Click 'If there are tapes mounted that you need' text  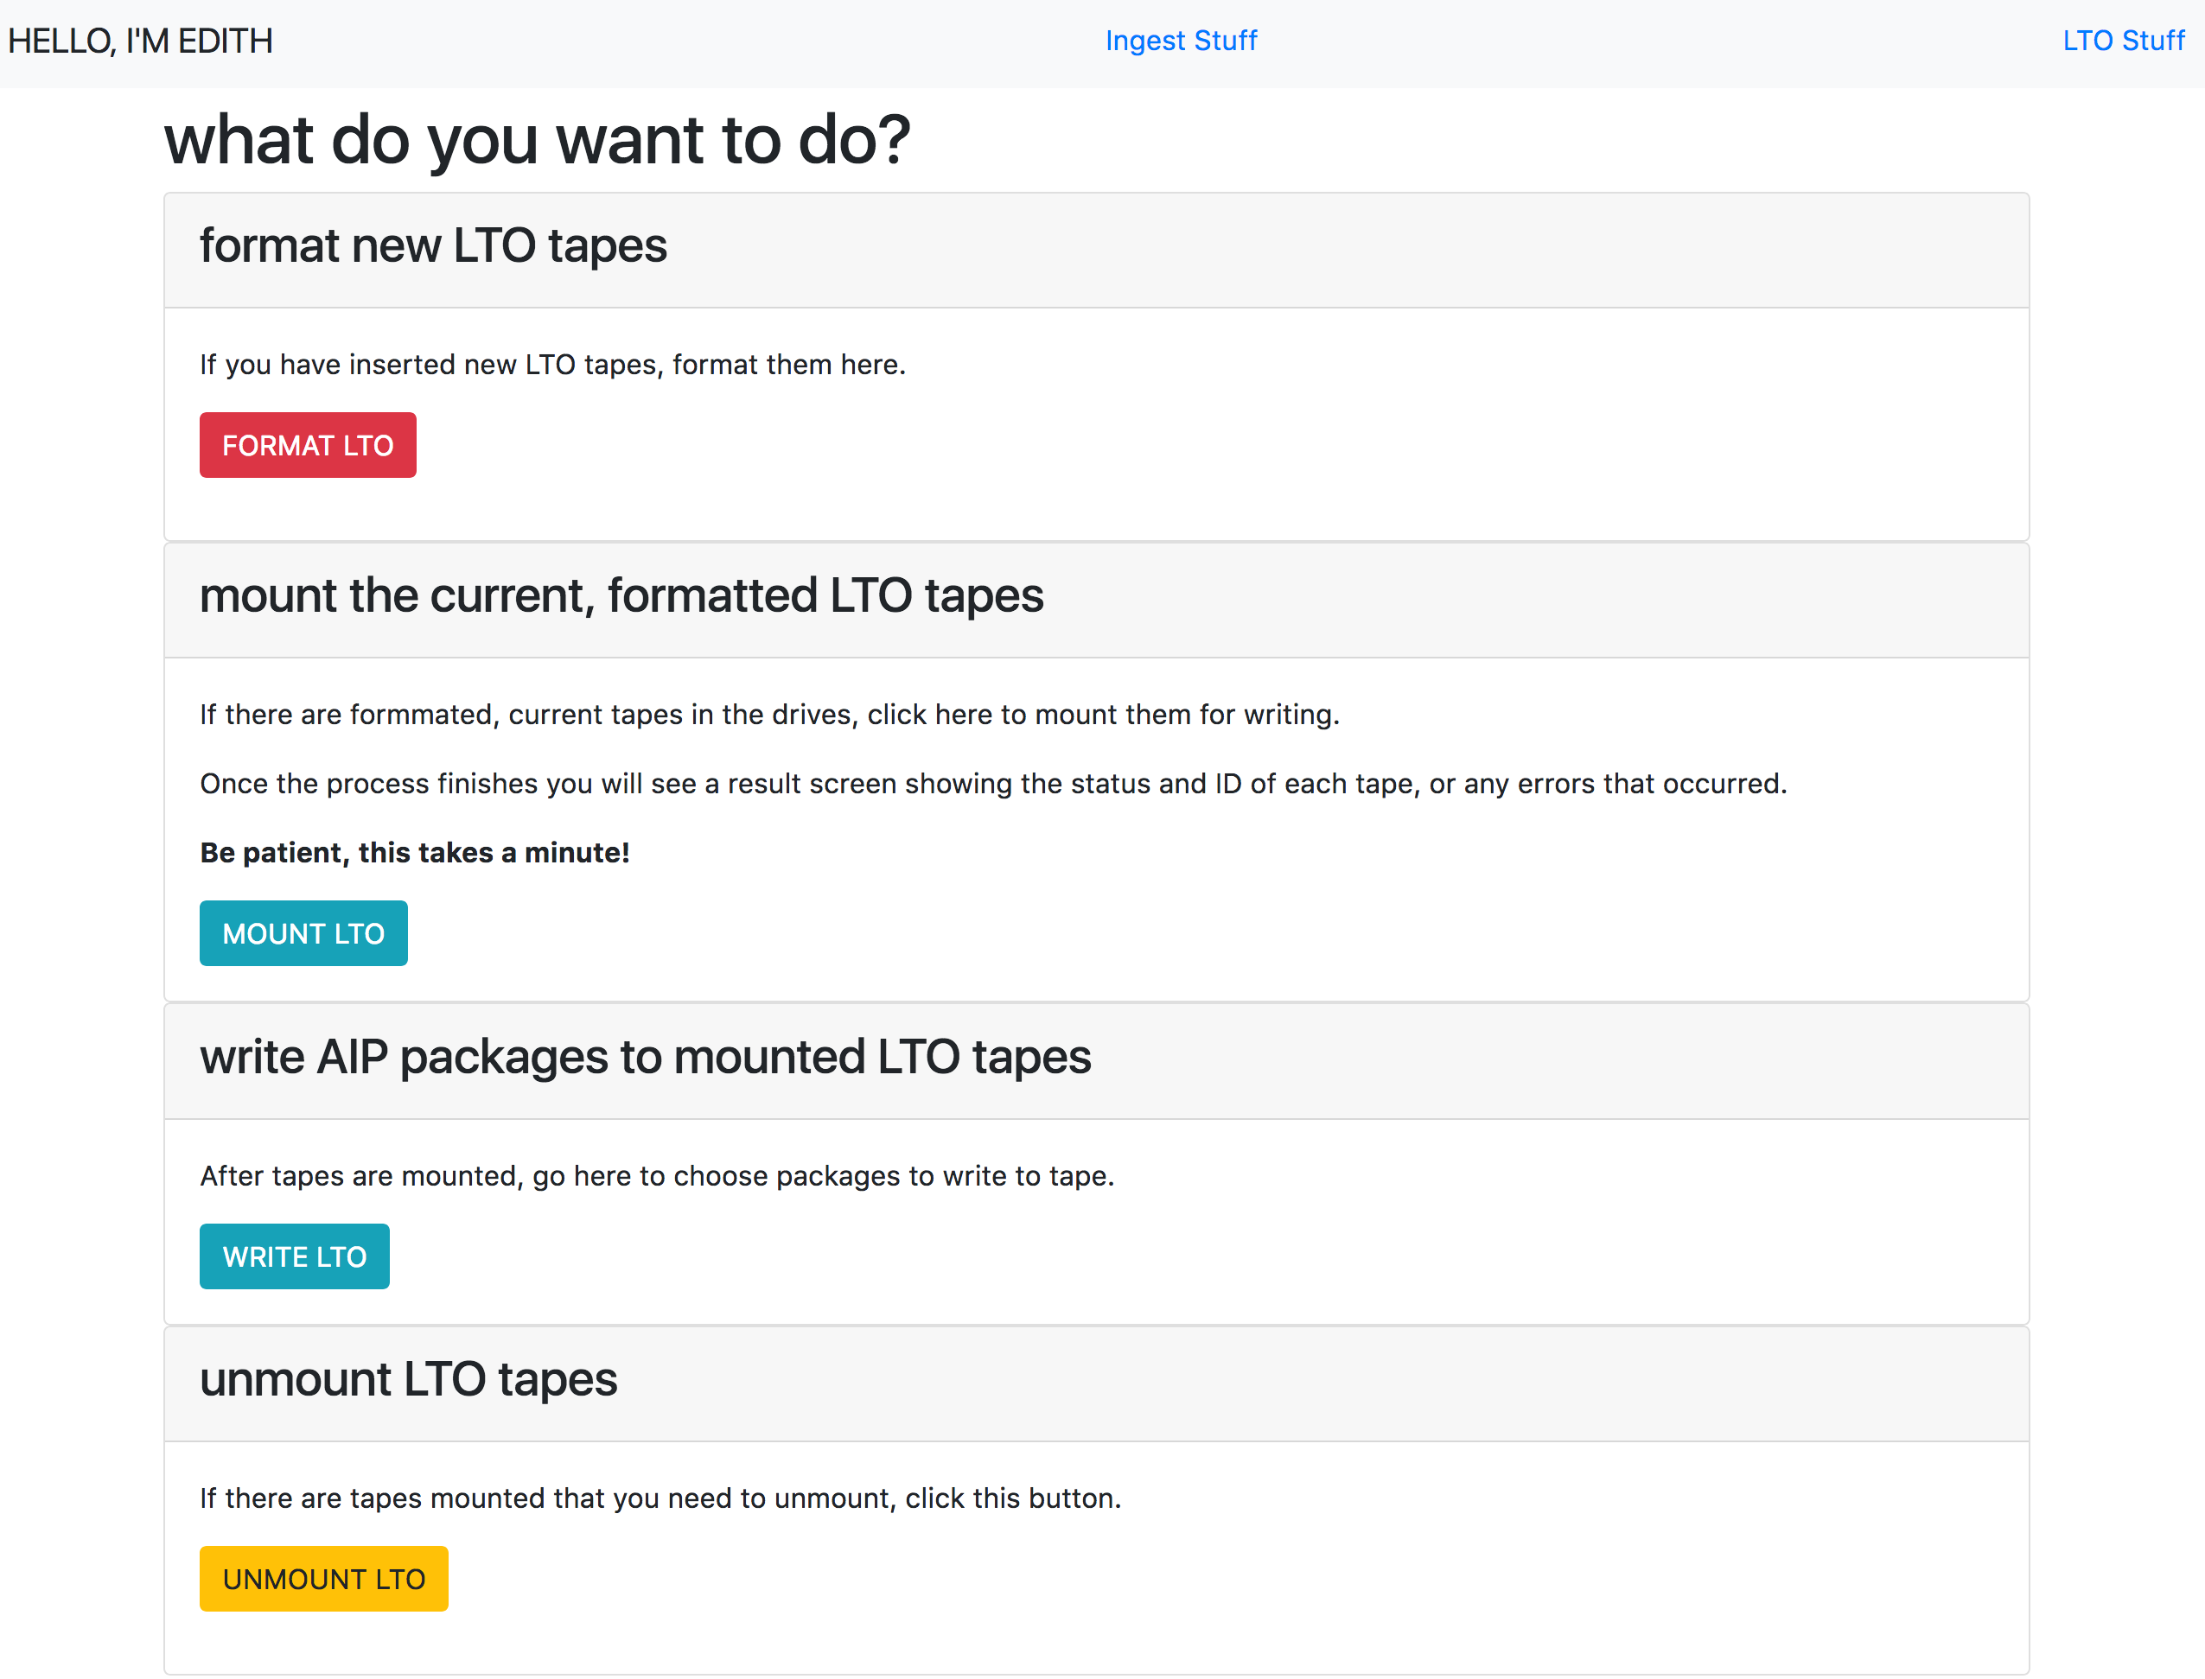660,1499
